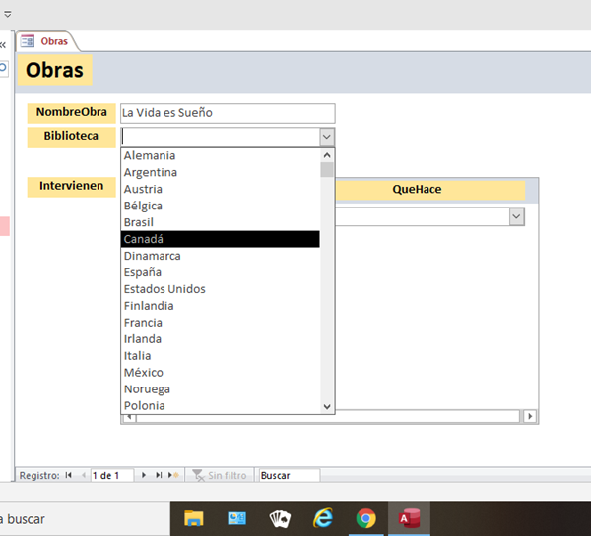The width and height of the screenshot is (591, 536).
Task: Select Alemania from the list
Action: 220,155
